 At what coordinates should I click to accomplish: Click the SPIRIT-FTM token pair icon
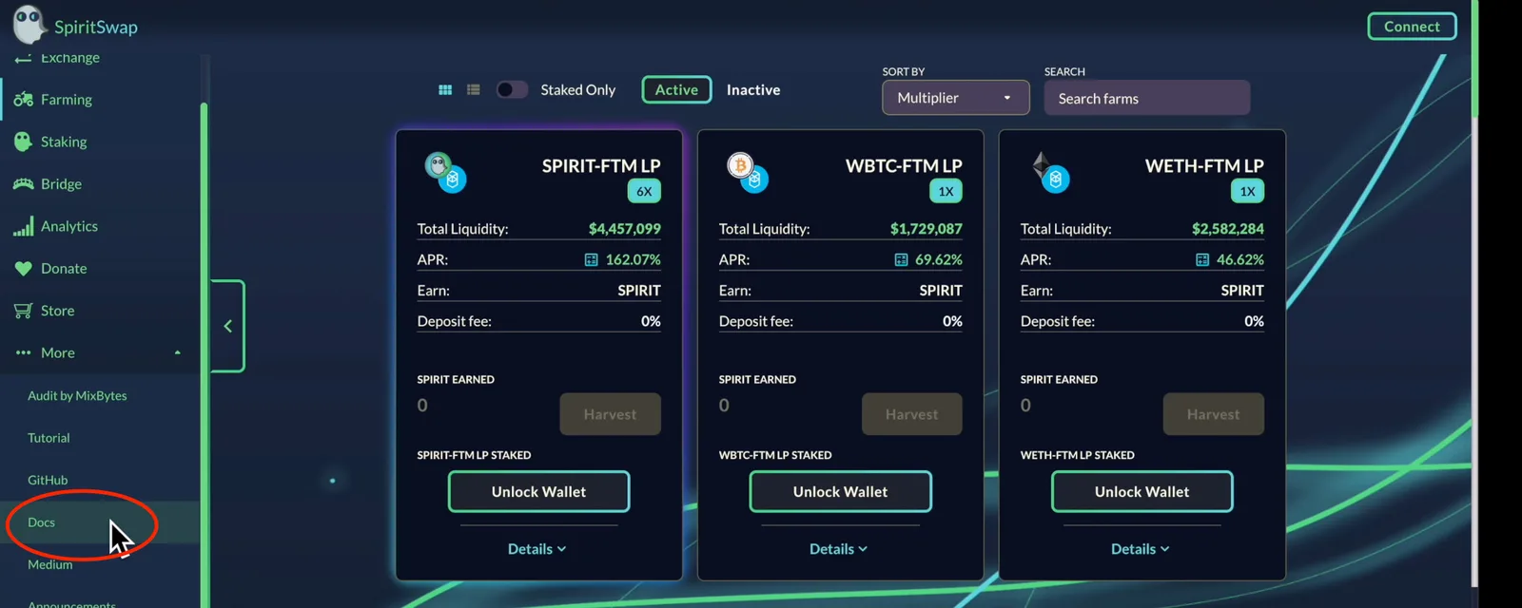point(445,172)
